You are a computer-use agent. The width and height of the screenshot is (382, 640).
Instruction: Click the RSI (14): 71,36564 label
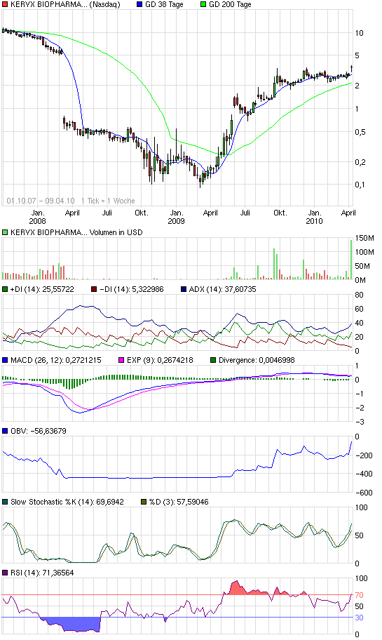pyautogui.click(x=42, y=573)
